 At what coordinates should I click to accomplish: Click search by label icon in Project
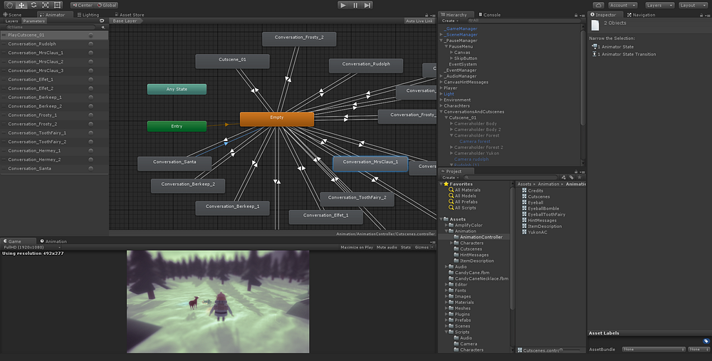coord(571,177)
